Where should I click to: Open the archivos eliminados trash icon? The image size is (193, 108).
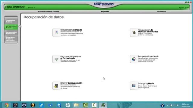click(134, 32)
